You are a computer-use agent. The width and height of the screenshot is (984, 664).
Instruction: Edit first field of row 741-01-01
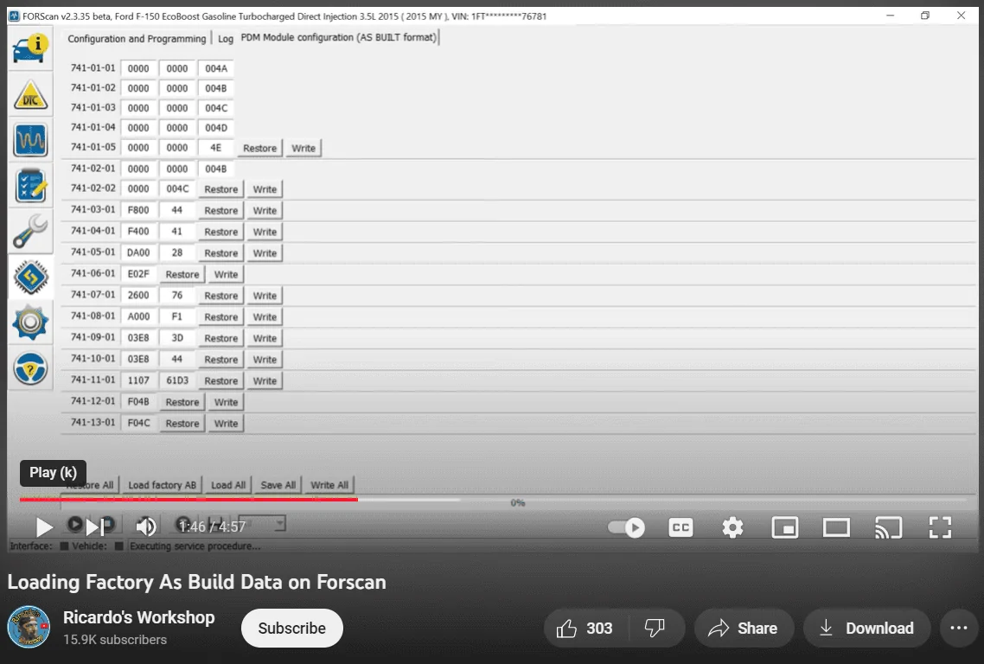138,68
